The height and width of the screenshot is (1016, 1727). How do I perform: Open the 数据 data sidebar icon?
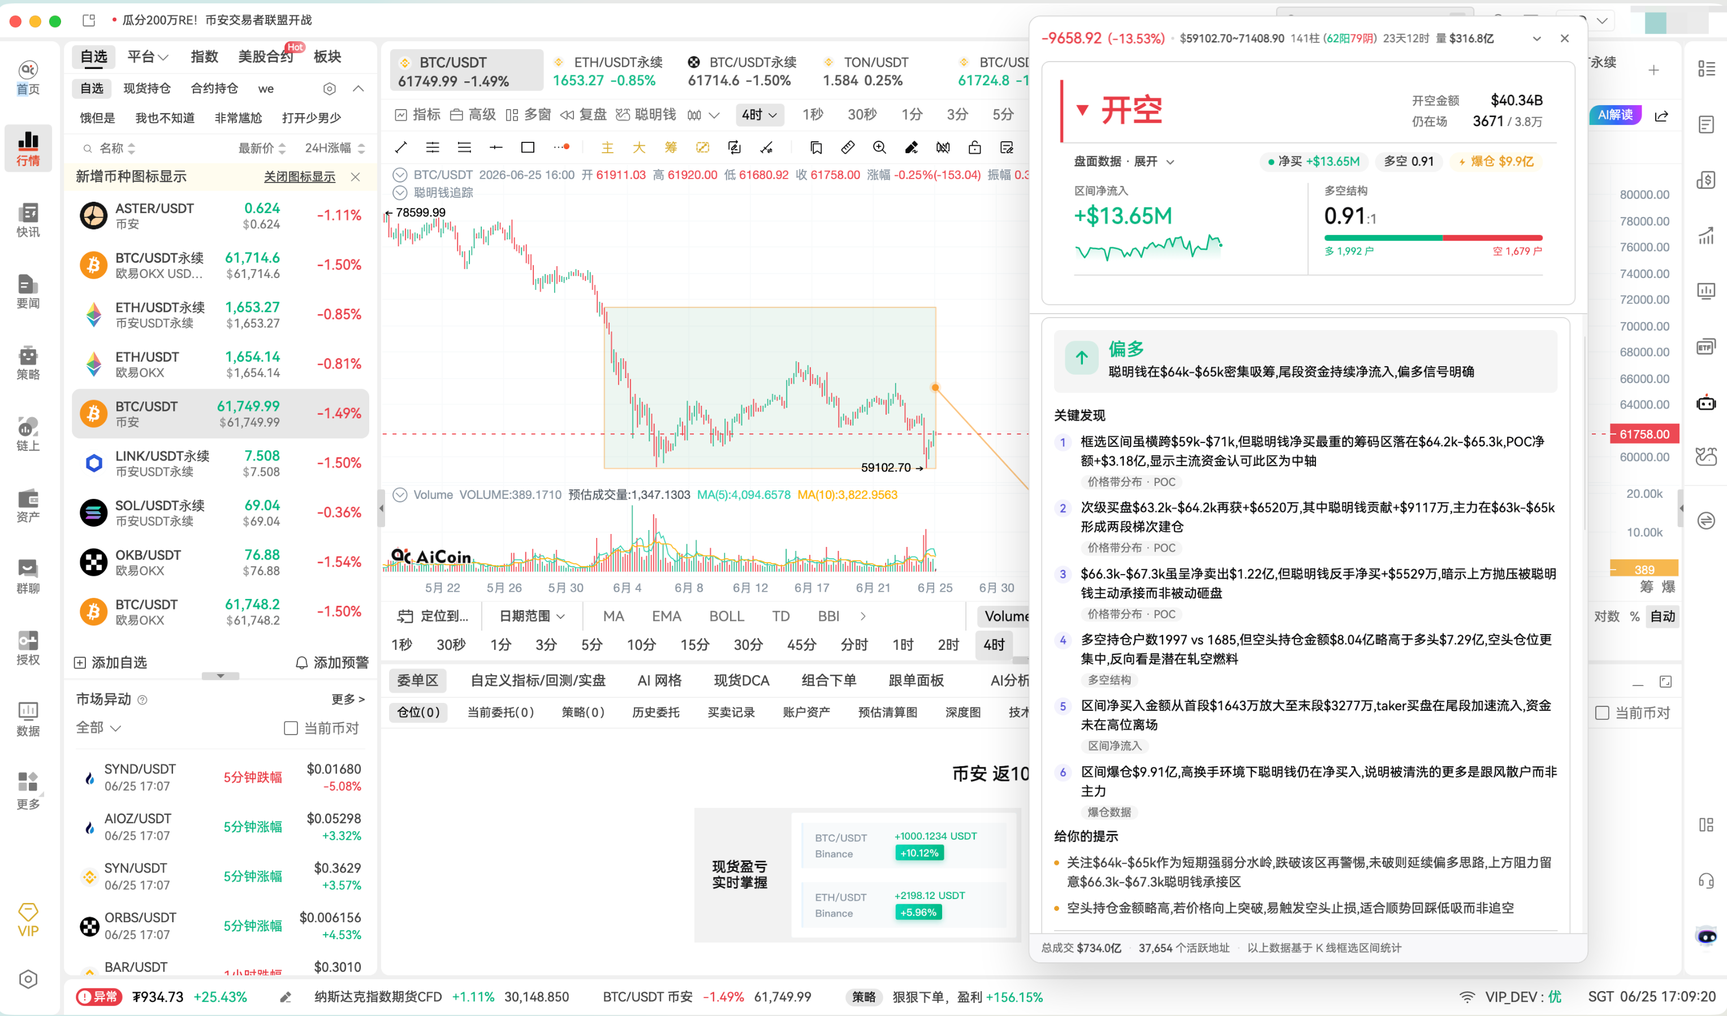click(28, 719)
